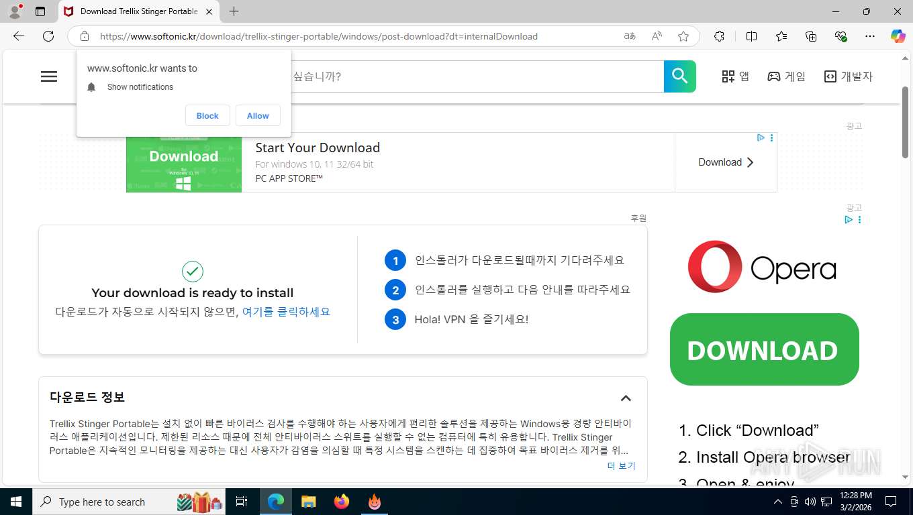
Task: Open AdChoices icon on Opera ad
Action: (x=849, y=219)
